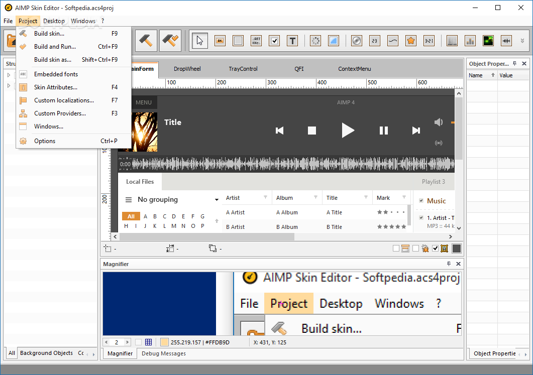Toggle the blue grid icon in magnifier
This screenshot has width=533, height=375.
149,342
